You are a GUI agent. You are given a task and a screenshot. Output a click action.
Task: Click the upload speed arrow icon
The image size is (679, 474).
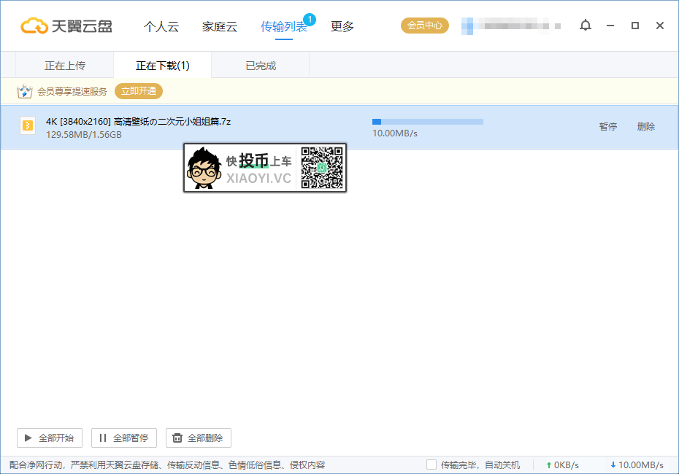548,465
